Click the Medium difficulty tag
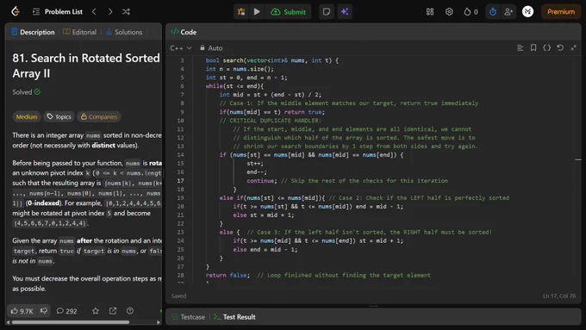Image resolution: width=586 pixels, height=330 pixels. [27, 116]
